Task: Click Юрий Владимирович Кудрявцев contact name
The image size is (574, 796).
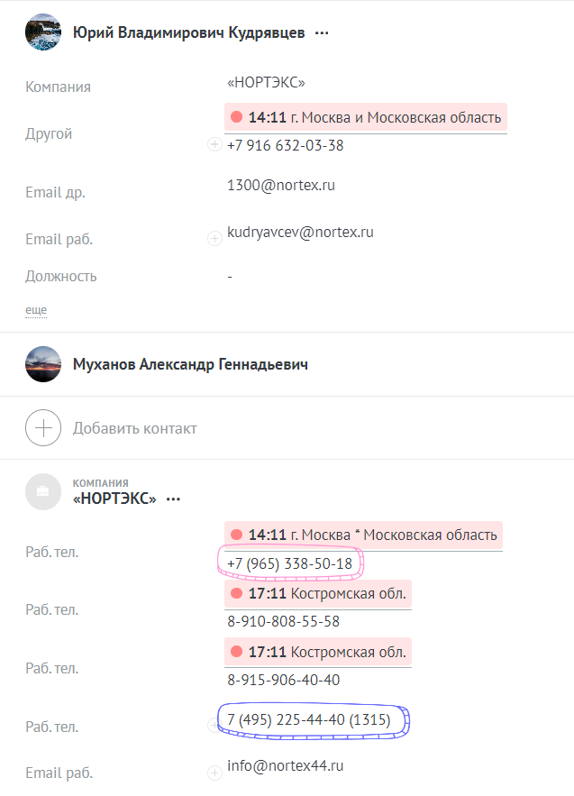Action: pos(188,33)
